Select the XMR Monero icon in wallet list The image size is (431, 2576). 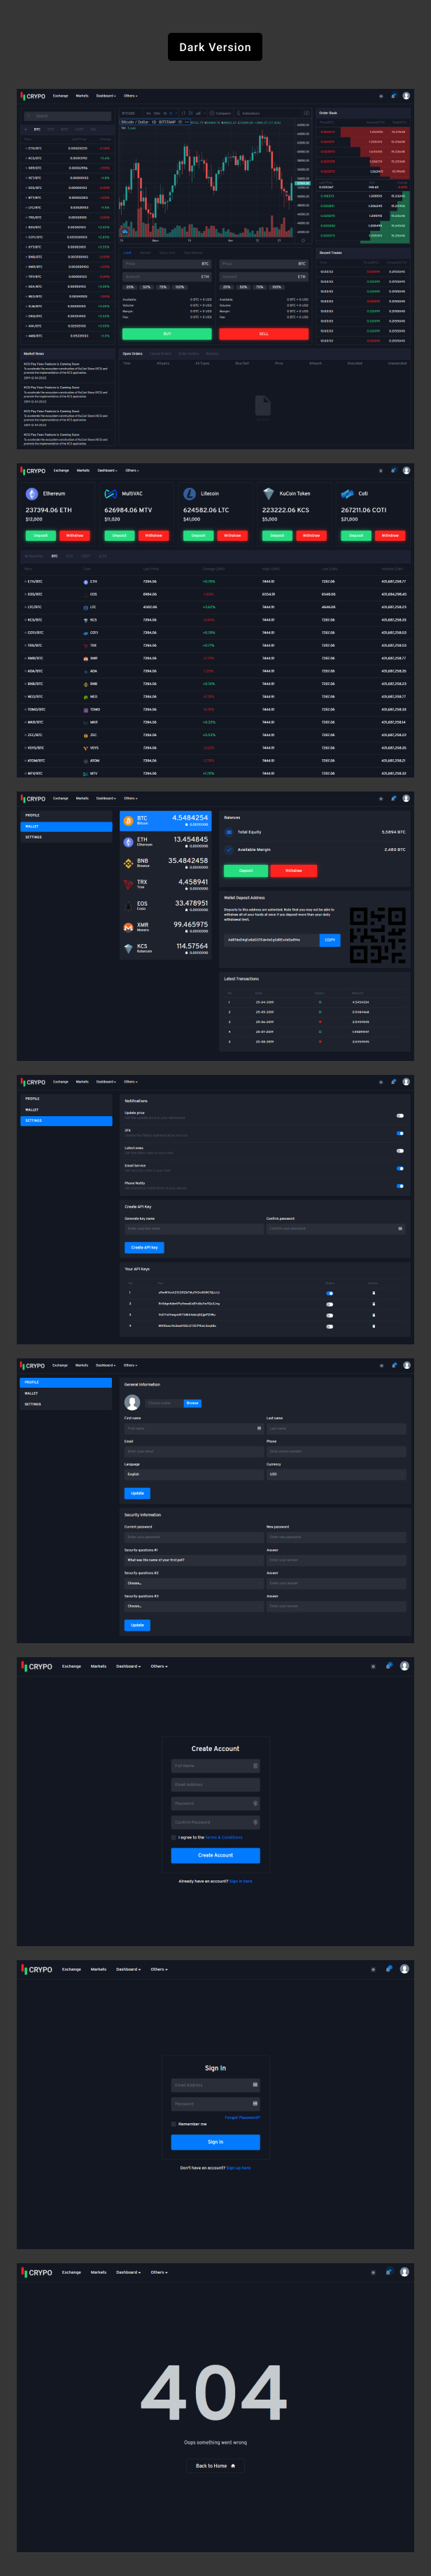[x=128, y=927]
